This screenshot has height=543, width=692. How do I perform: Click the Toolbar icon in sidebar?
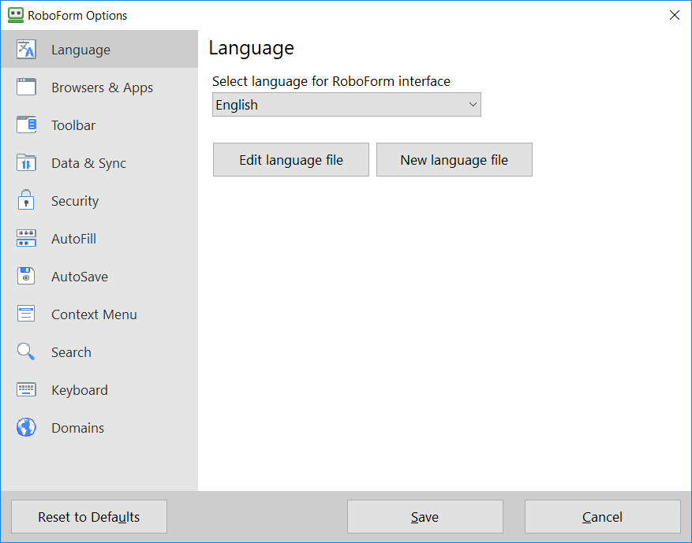tap(26, 125)
